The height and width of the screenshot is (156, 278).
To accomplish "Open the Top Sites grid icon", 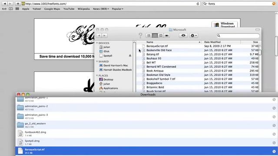I will (17, 9).
